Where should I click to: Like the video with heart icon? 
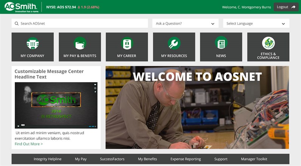click(95, 85)
